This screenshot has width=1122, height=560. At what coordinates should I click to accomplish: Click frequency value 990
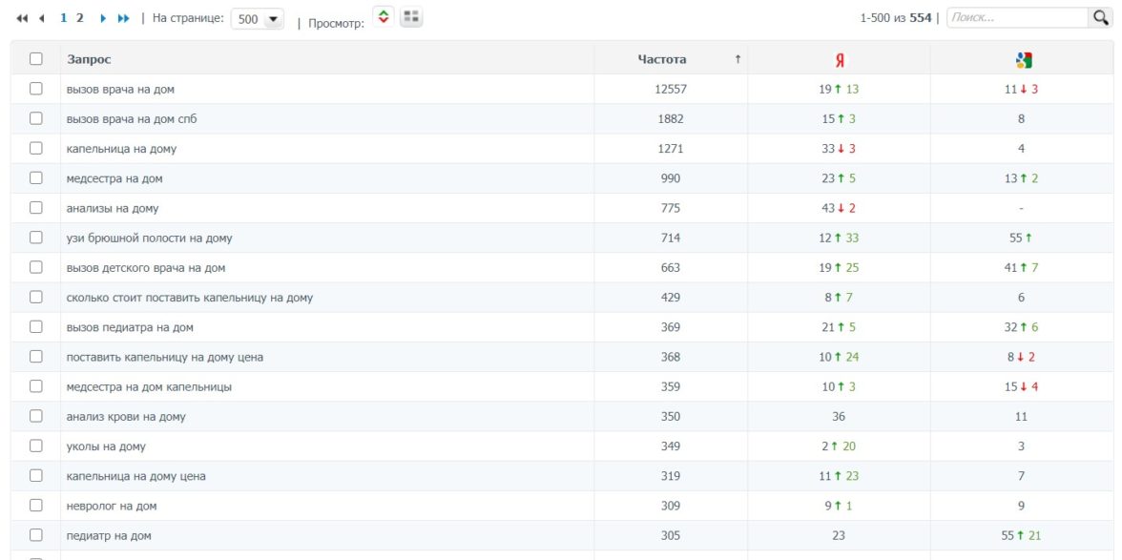click(671, 178)
